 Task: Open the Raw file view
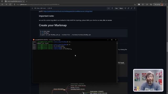117,8
